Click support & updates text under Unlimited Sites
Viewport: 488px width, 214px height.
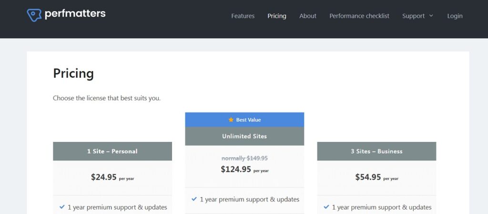250,199
